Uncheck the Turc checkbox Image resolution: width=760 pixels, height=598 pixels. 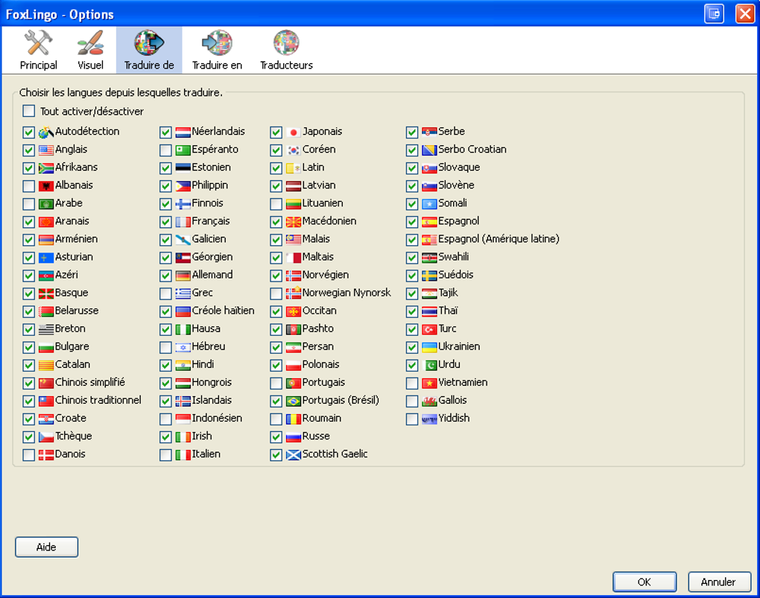point(412,329)
